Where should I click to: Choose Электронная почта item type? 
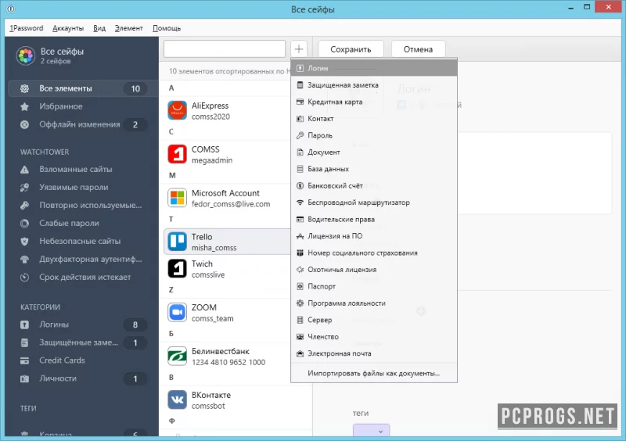pos(374,353)
